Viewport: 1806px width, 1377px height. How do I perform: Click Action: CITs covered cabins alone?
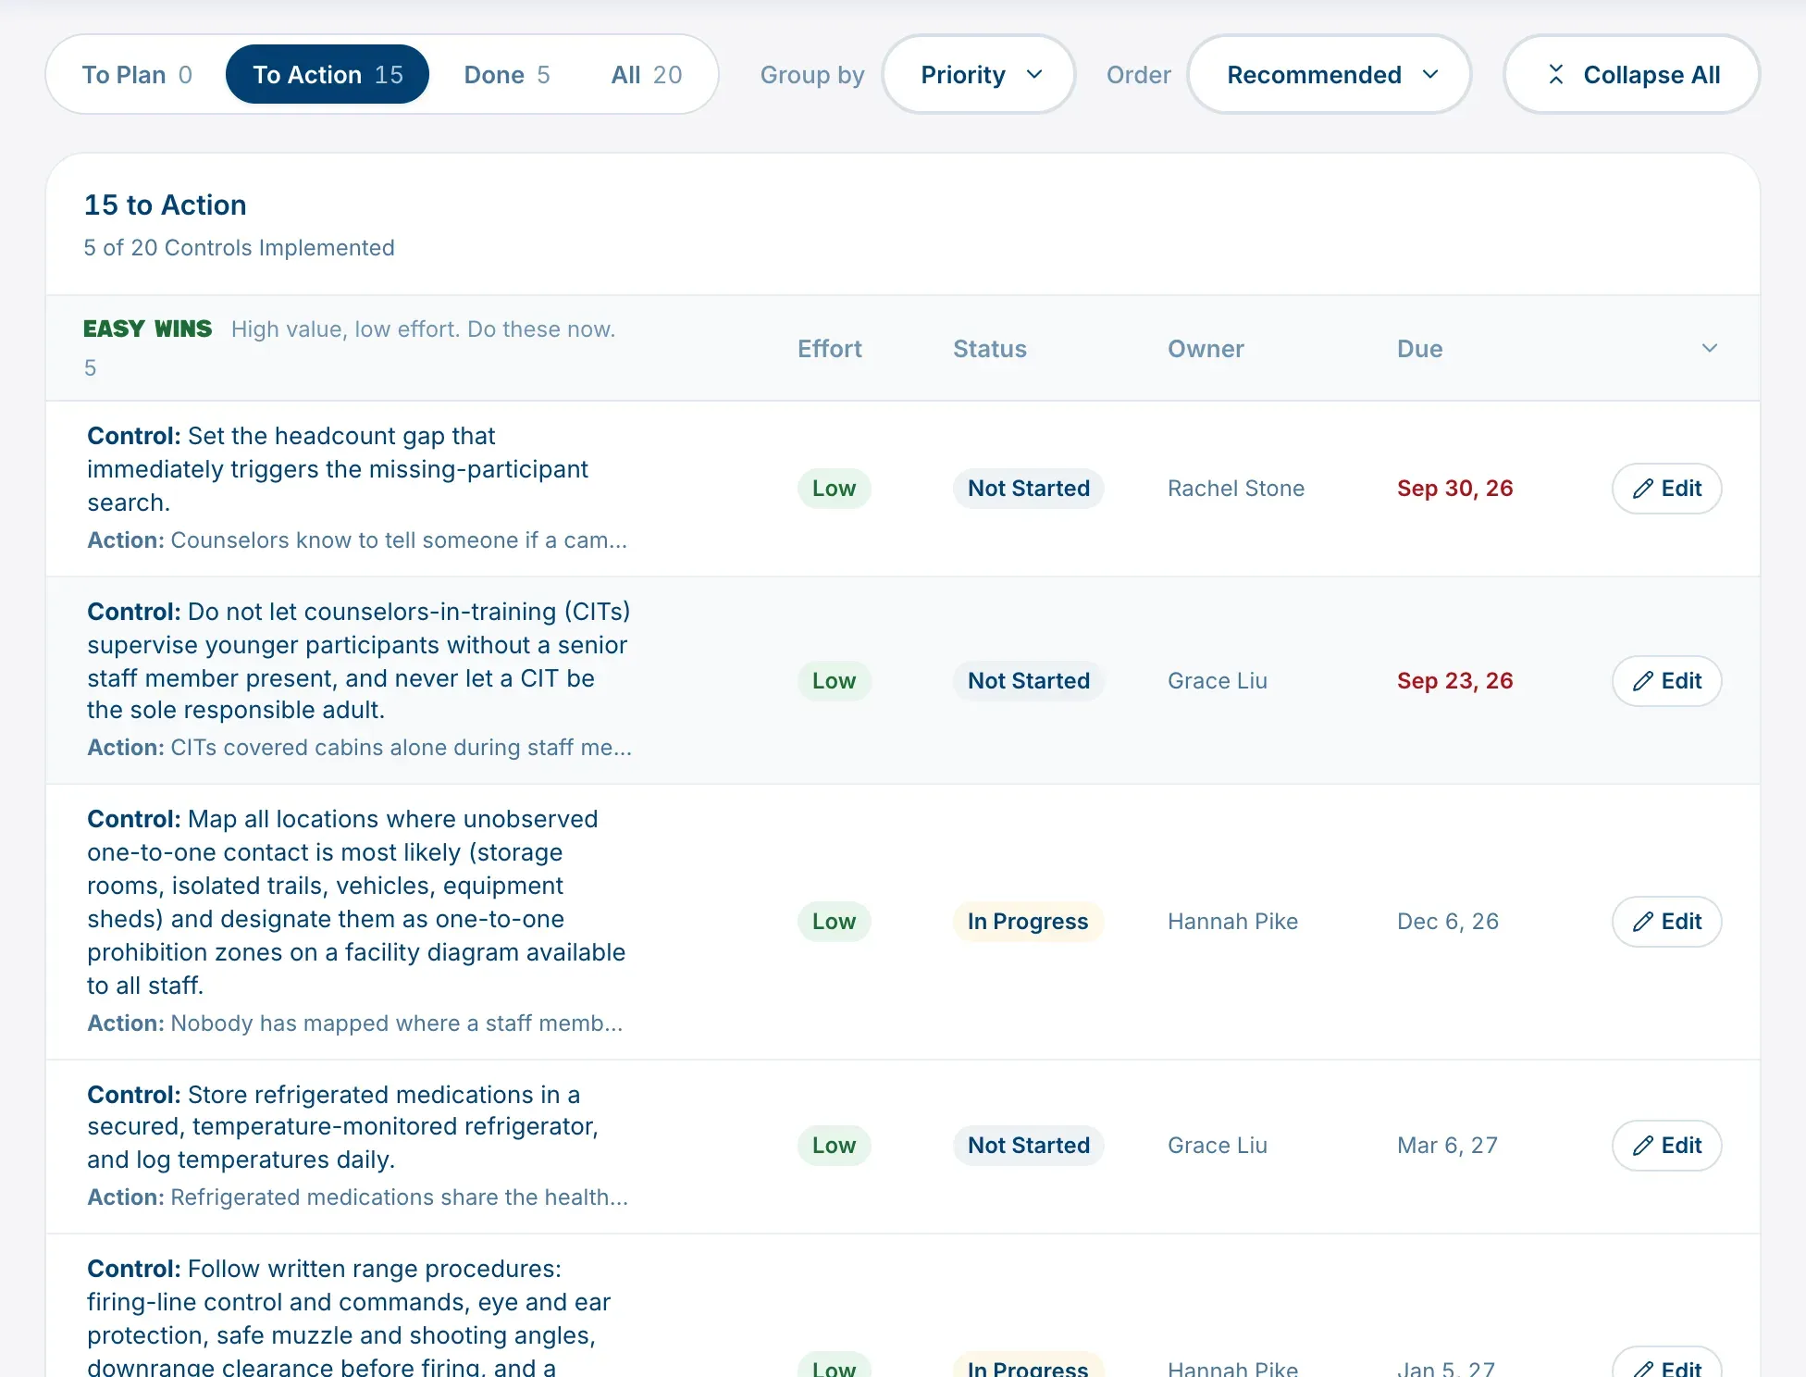tap(359, 748)
